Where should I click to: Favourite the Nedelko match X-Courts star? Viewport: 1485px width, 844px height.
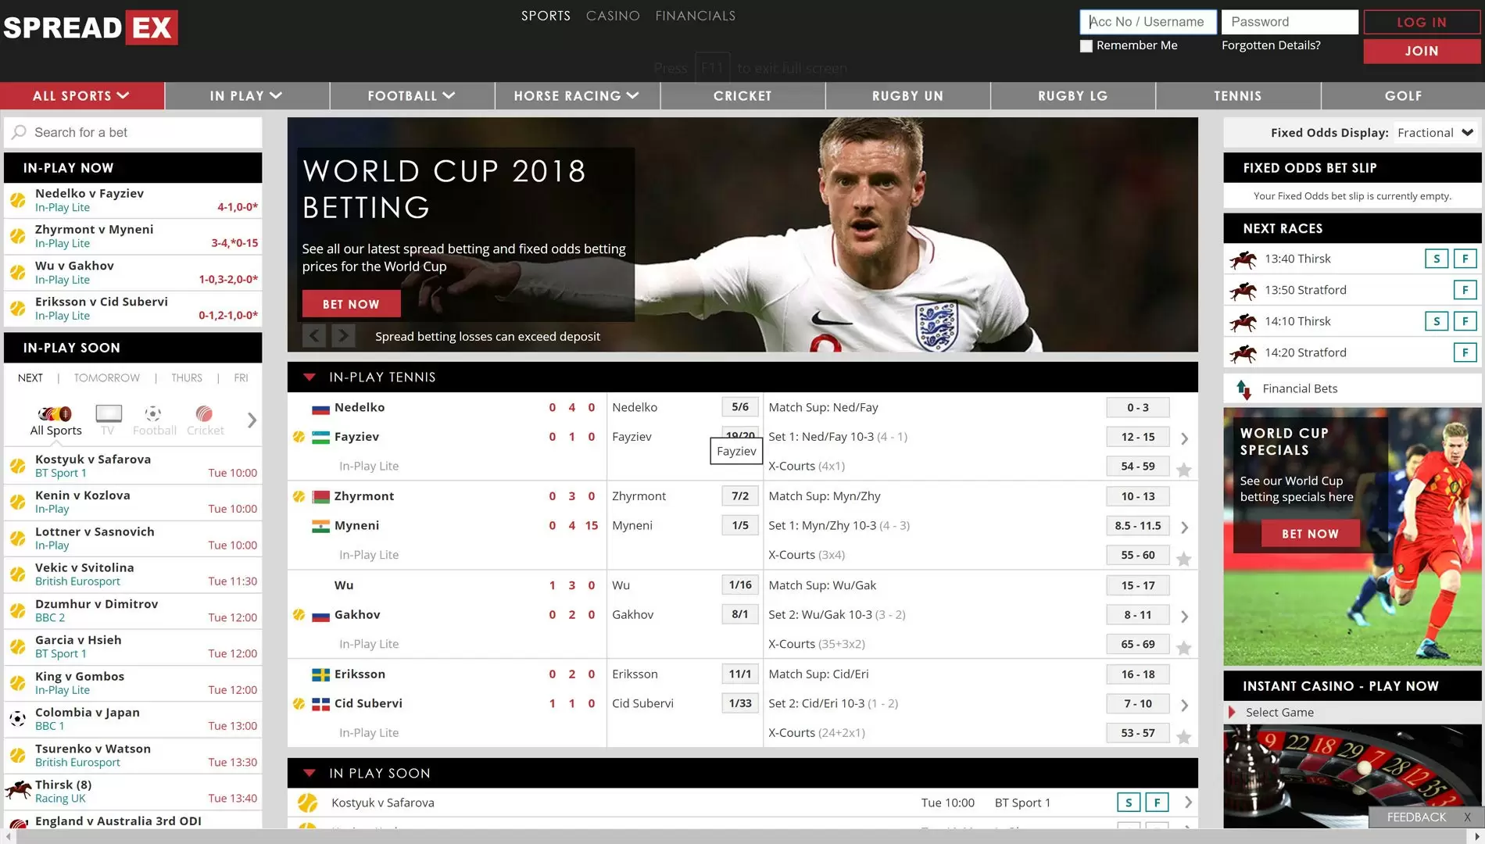(x=1184, y=470)
